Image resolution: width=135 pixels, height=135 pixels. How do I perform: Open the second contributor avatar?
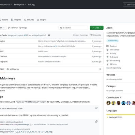[114, 103]
